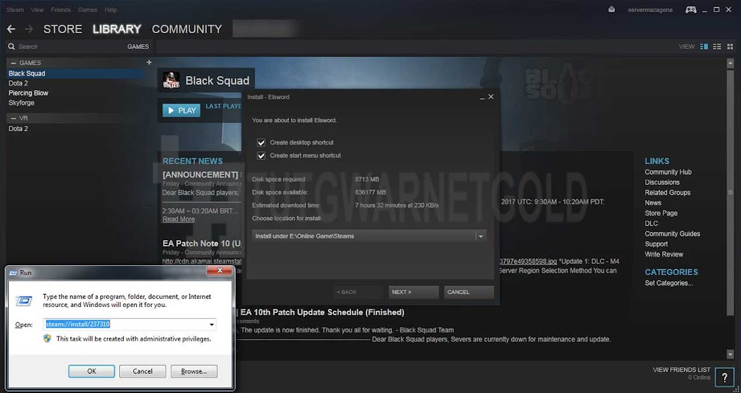Open the News link
Image resolution: width=741 pixels, height=393 pixels.
pos(653,203)
